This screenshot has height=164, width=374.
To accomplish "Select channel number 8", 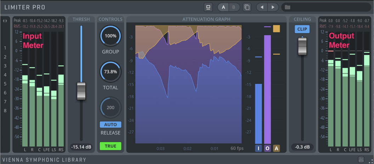I will coord(5,111).
